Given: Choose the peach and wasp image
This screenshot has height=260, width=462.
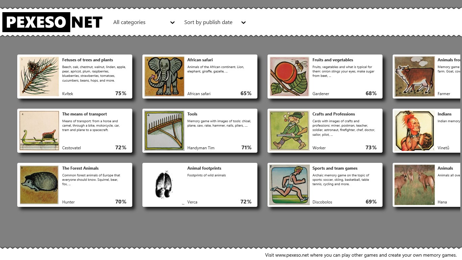Looking at the screenshot, I should click(290, 77).
